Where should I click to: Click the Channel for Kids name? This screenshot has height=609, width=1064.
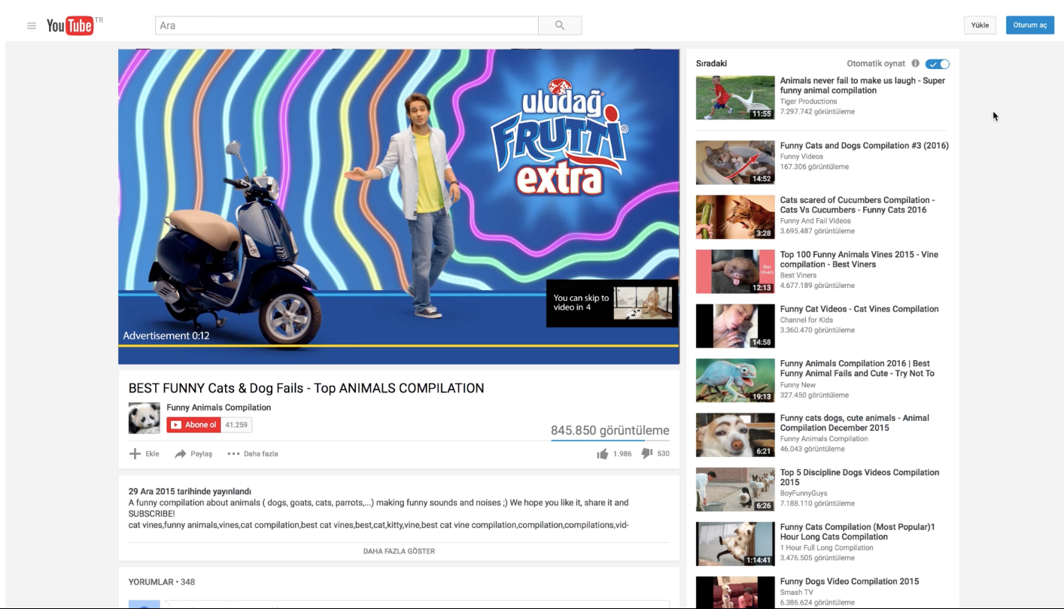coord(807,320)
